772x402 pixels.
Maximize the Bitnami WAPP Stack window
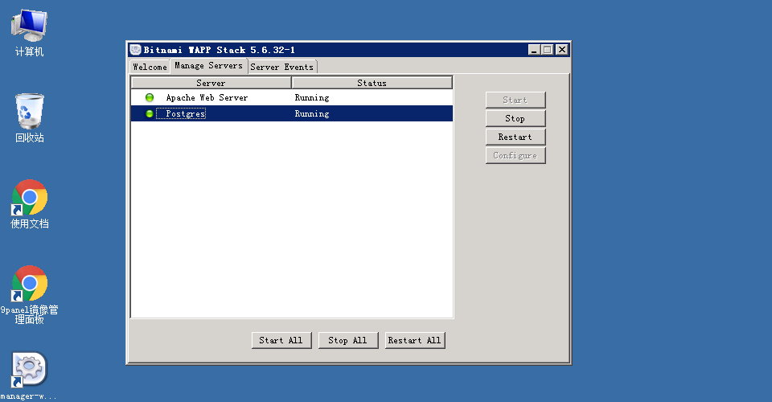click(548, 50)
